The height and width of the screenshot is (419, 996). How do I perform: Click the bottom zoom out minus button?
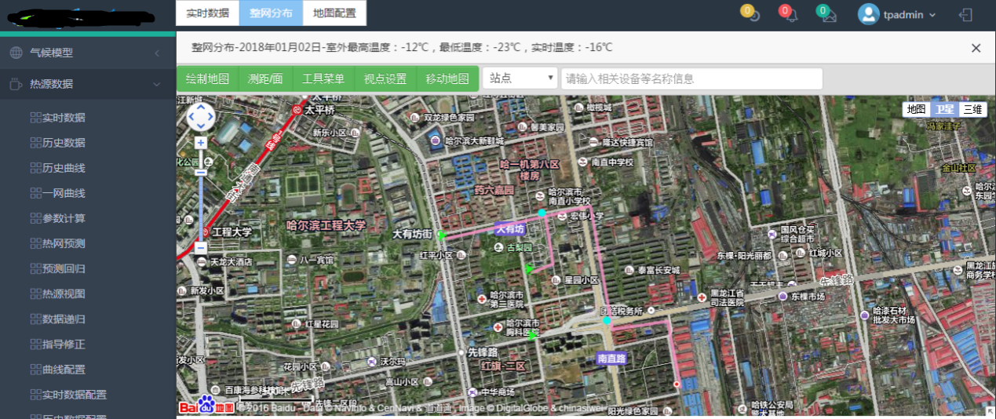pyautogui.click(x=201, y=247)
